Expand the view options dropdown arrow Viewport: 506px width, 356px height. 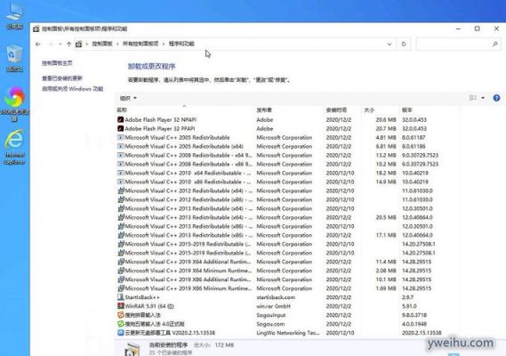click(483, 98)
